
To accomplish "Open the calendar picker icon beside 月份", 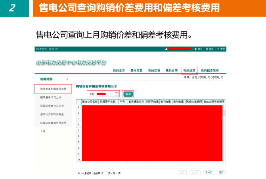I will click(117, 94).
